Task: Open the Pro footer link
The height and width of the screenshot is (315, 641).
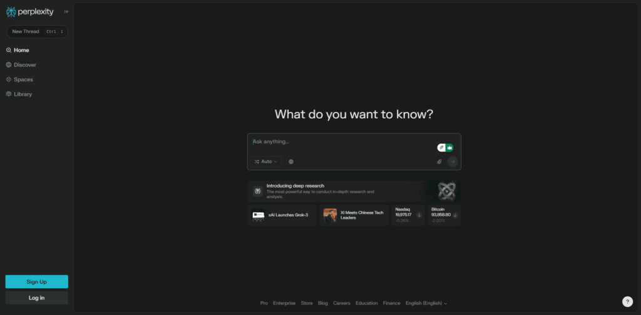Action: click(264, 303)
